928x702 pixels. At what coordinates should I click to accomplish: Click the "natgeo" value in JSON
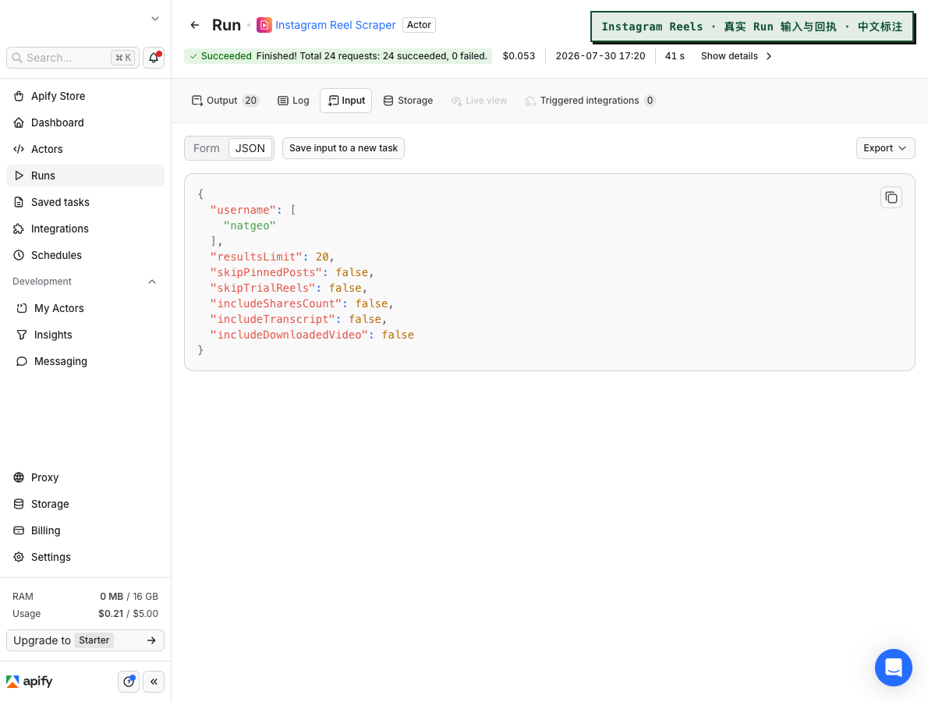[250, 225]
